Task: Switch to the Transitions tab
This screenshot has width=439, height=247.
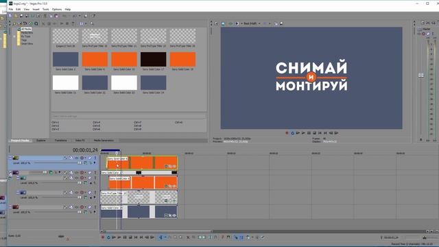Action: coord(61,140)
